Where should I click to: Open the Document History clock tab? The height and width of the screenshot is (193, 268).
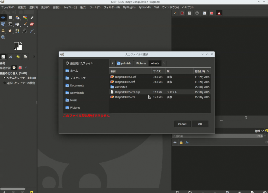[197, 13]
